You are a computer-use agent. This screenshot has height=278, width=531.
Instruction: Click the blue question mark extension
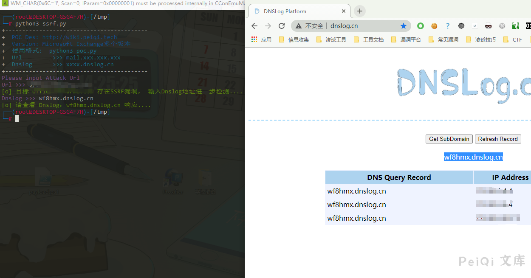pos(448,26)
